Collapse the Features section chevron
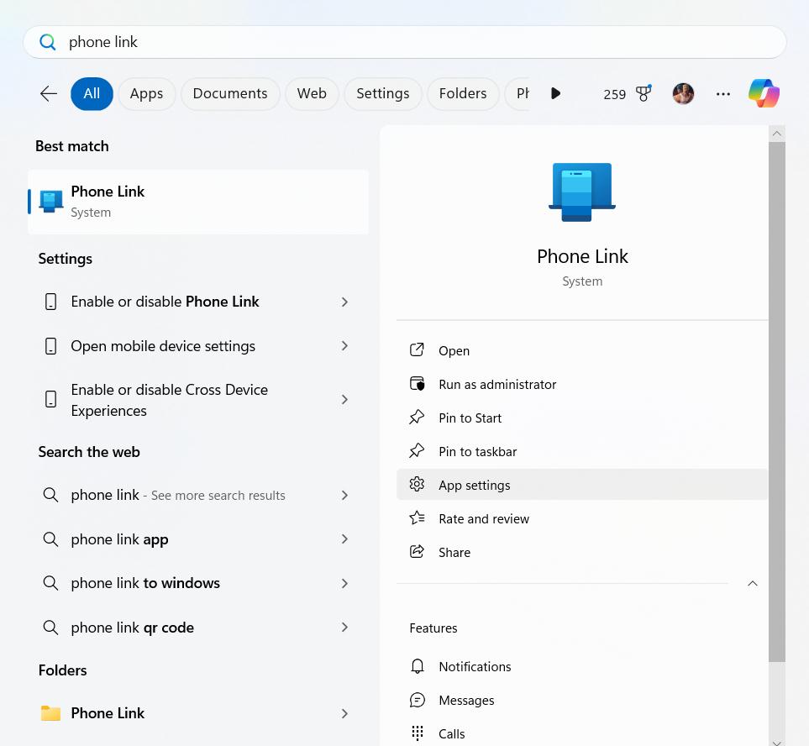This screenshot has height=746, width=809. click(752, 583)
